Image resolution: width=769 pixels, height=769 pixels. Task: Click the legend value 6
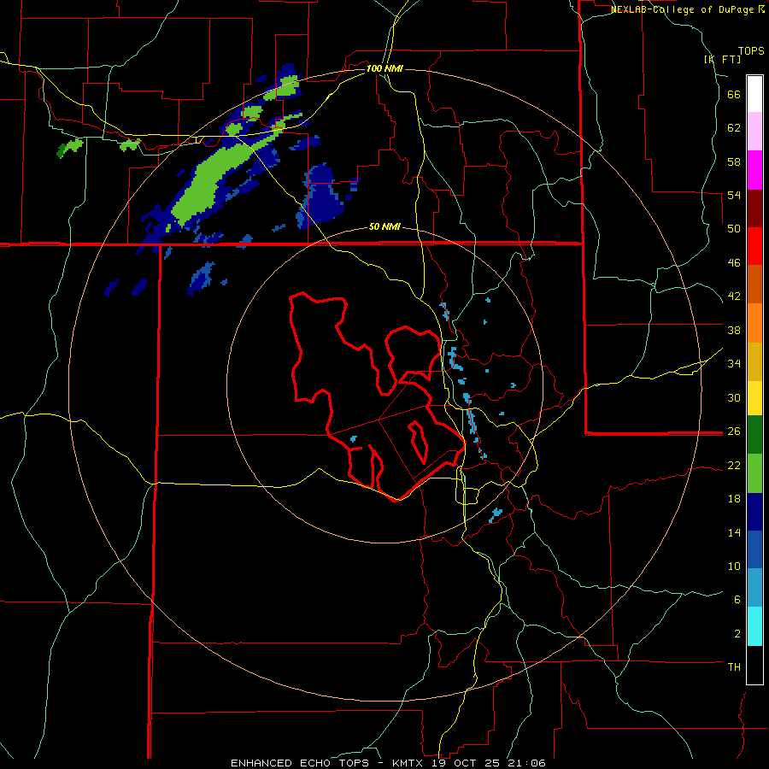737,599
